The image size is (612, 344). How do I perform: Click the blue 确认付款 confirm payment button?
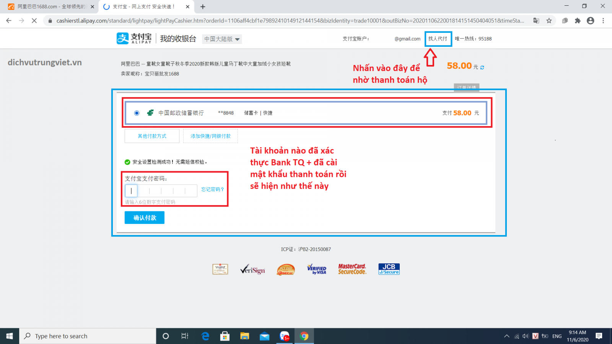click(x=145, y=217)
